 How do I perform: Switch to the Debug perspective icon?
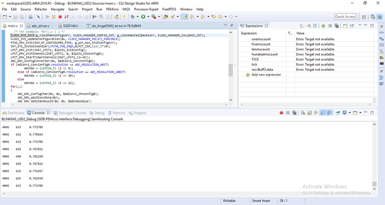click(x=380, y=17)
